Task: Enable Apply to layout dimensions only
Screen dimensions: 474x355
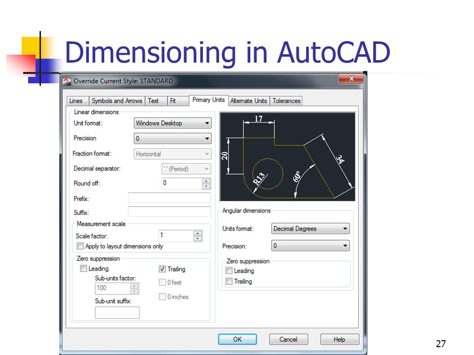Action: tap(80, 247)
